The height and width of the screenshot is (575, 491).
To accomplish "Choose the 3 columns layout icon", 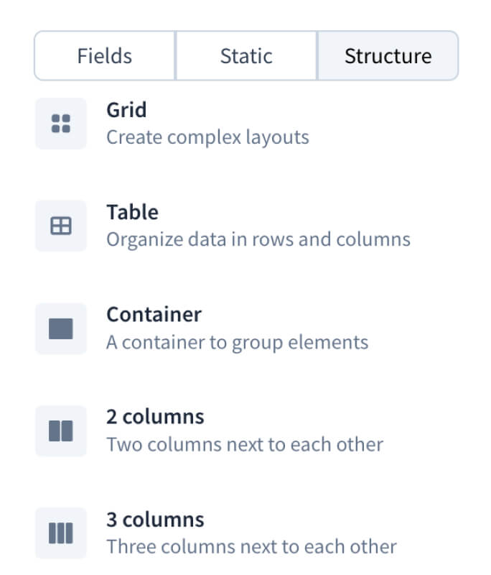I will 61,533.
